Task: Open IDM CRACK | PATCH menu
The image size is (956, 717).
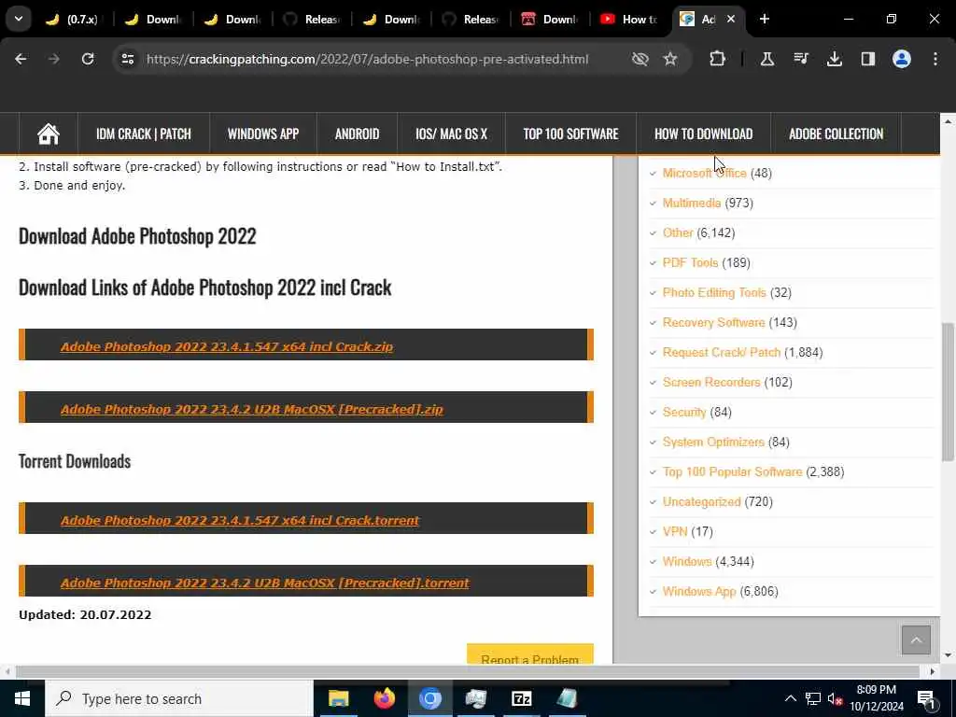Action: pyautogui.click(x=143, y=134)
